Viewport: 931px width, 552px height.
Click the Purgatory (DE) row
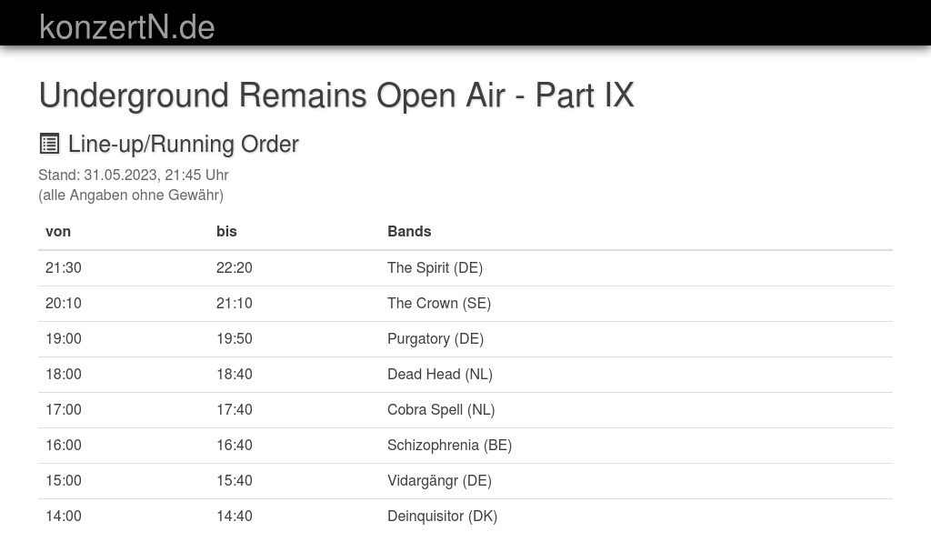435,338
